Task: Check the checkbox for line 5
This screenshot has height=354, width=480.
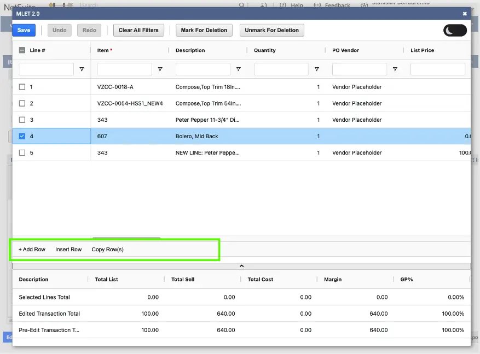Action: tap(22, 153)
